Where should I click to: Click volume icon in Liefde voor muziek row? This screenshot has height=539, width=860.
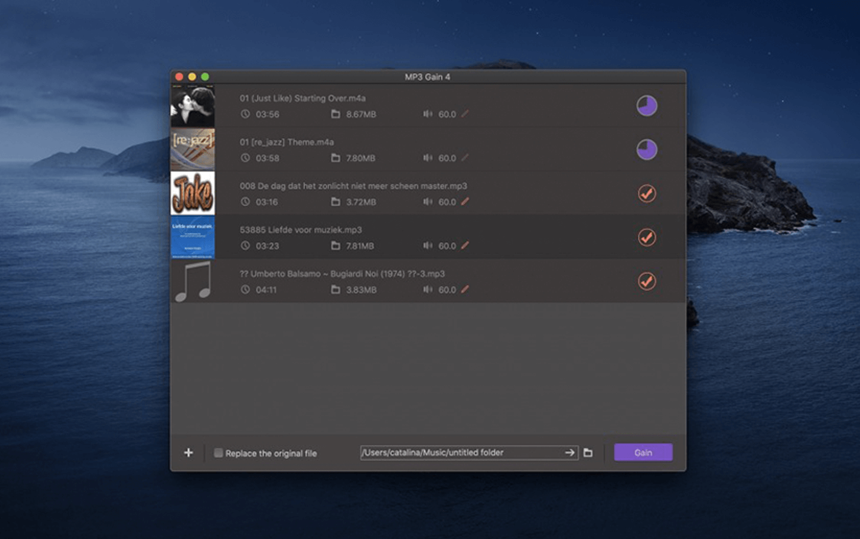(x=428, y=246)
